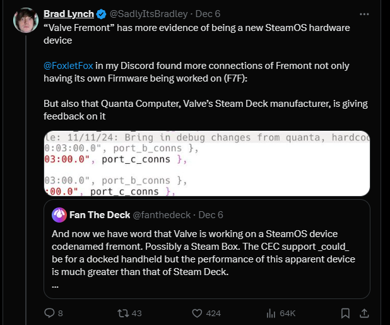Click the @fanthedeck handle text
The width and height of the screenshot is (390, 325).
tap(161, 215)
